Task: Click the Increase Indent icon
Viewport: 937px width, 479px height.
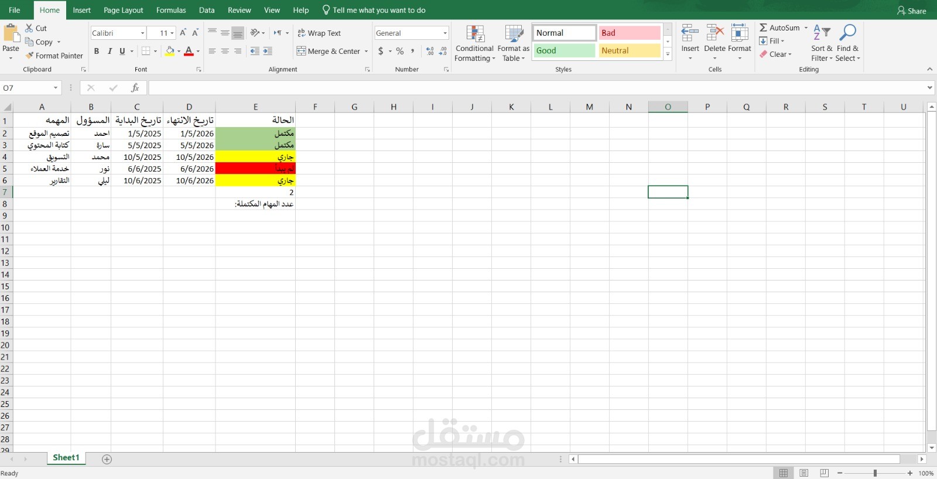Action: [268, 51]
